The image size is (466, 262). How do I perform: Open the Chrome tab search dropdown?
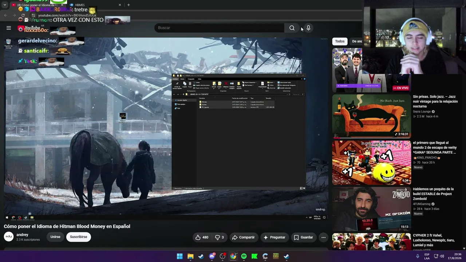pos(5,5)
